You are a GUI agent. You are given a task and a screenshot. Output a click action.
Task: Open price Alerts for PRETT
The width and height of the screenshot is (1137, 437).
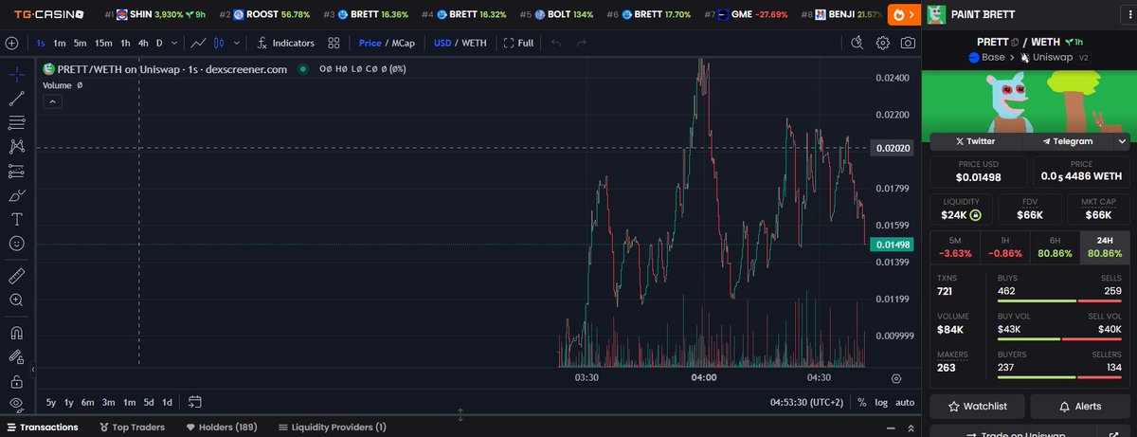pyautogui.click(x=1080, y=406)
